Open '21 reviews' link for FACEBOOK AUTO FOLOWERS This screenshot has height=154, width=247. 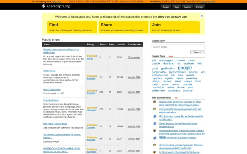[x=91, y=152]
